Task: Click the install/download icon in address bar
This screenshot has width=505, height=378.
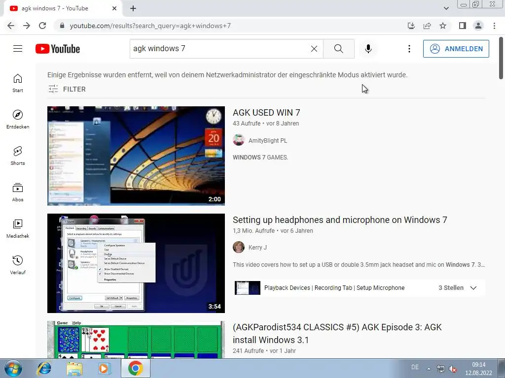Action: (x=411, y=26)
